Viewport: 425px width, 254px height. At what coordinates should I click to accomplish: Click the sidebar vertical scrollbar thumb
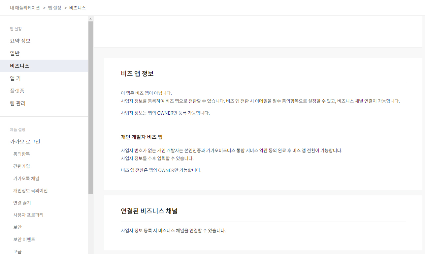click(90, 108)
